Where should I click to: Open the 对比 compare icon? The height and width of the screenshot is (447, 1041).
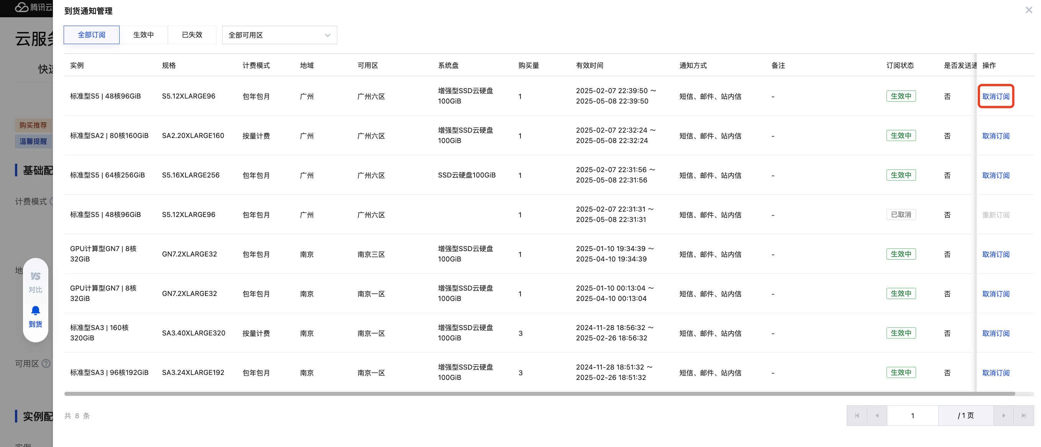36,282
